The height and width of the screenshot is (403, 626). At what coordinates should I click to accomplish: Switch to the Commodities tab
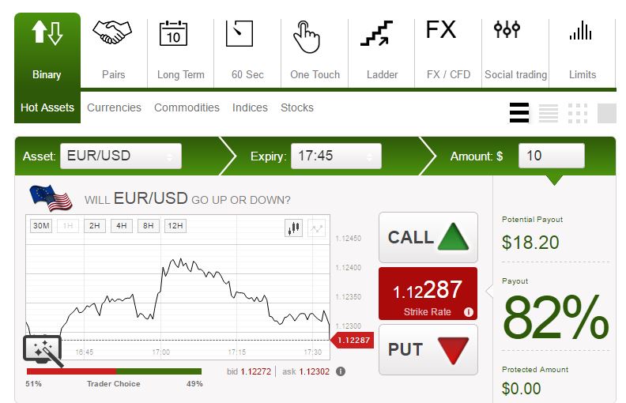click(x=187, y=107)
